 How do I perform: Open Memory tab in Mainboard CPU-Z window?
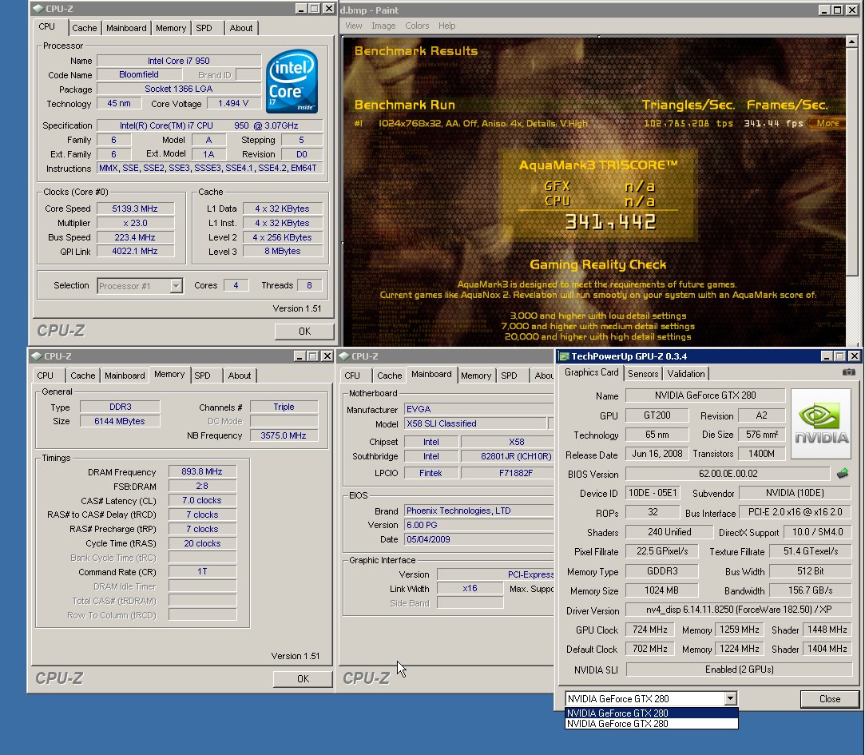pos(476,376)
